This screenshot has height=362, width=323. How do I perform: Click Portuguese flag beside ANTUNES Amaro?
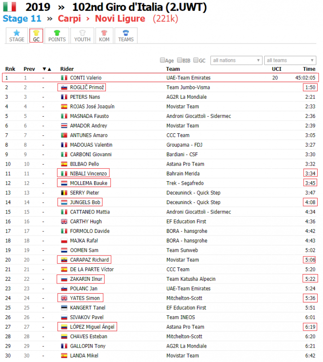pyautogui.click(x=64, y=135)
